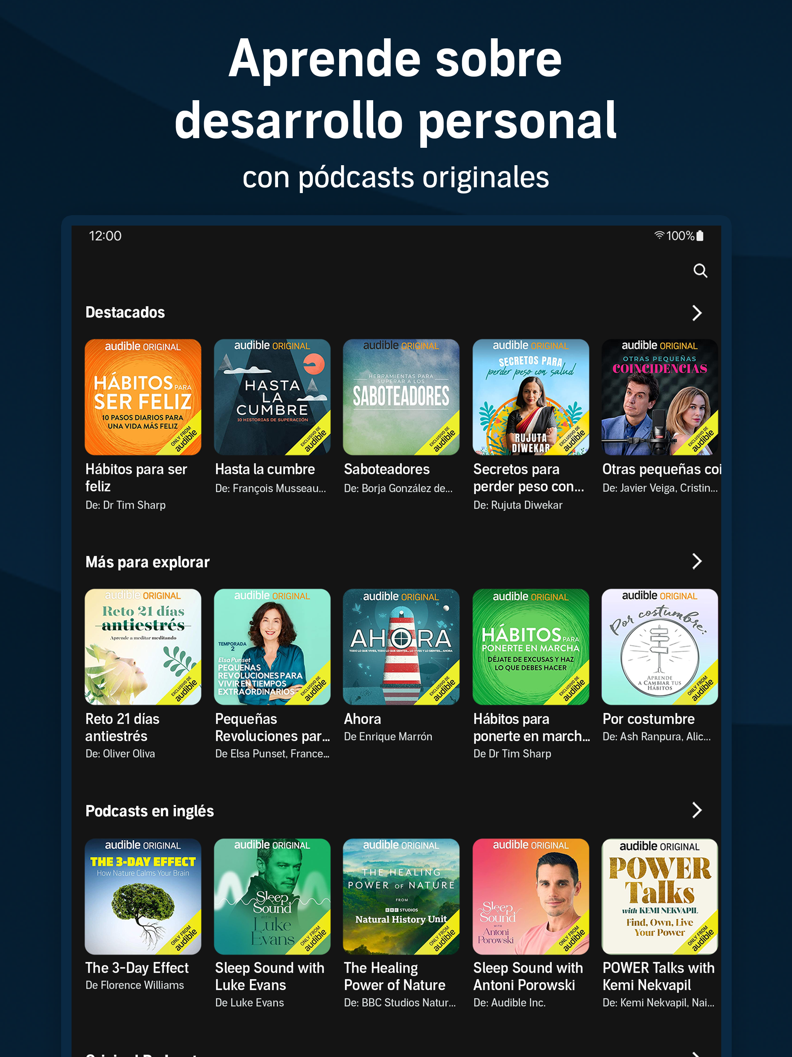Tap title 'The Healing Power of Nature'
Image resolution: width=792 pixels, height=1057 pixels.
pyautogui.click(x=394, y=976)
